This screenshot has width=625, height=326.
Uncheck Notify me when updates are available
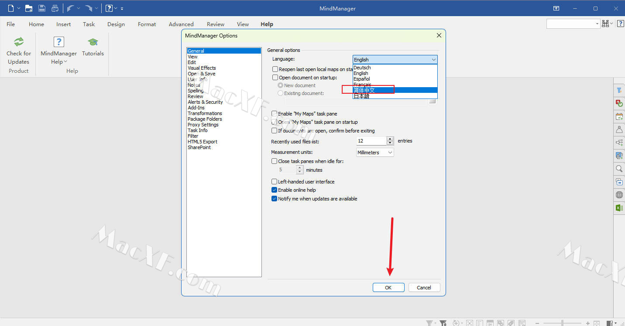pyautogui.click(x=274, y=199)
